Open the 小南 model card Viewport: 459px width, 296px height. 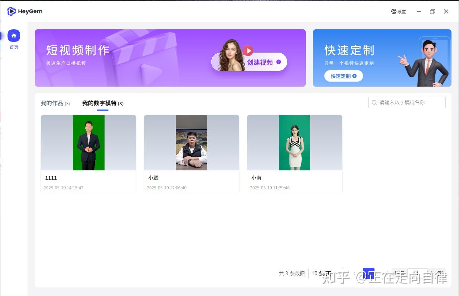coord(294,142)
